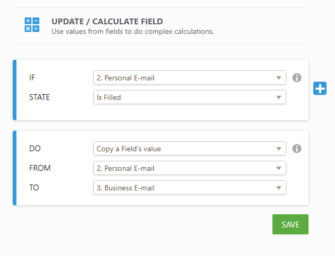Image resolution: width=335 pixels, height=256 pixels.
Task: Click the green SAVE button
Action: coord(290,224)
